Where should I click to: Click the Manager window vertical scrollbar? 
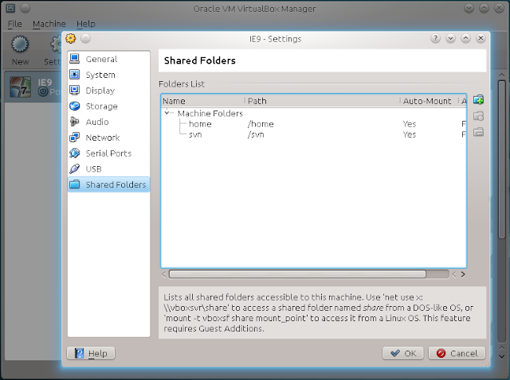pyautogui.click(x=502, y=159)
